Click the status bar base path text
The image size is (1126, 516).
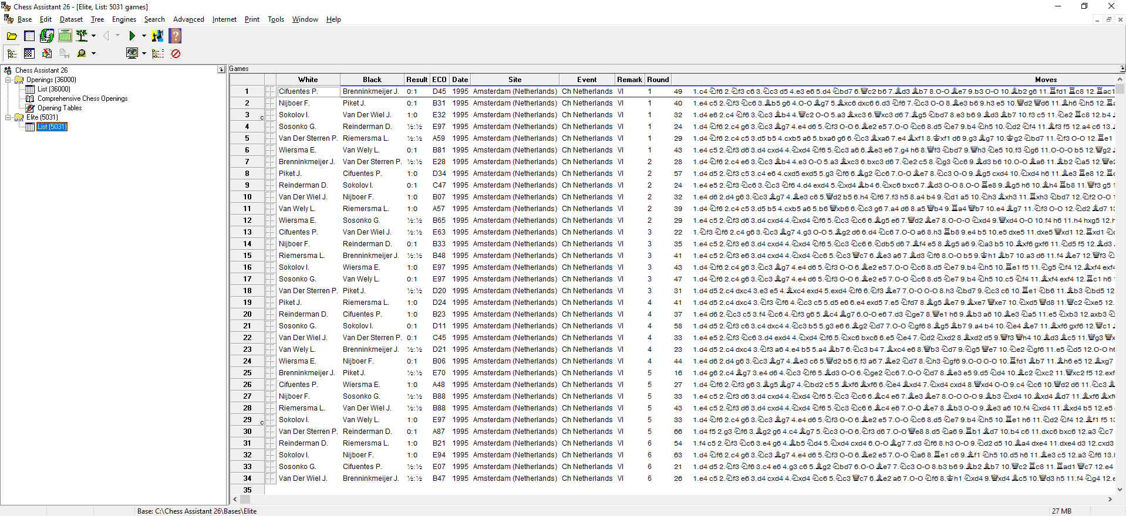[x=197, y=511]
